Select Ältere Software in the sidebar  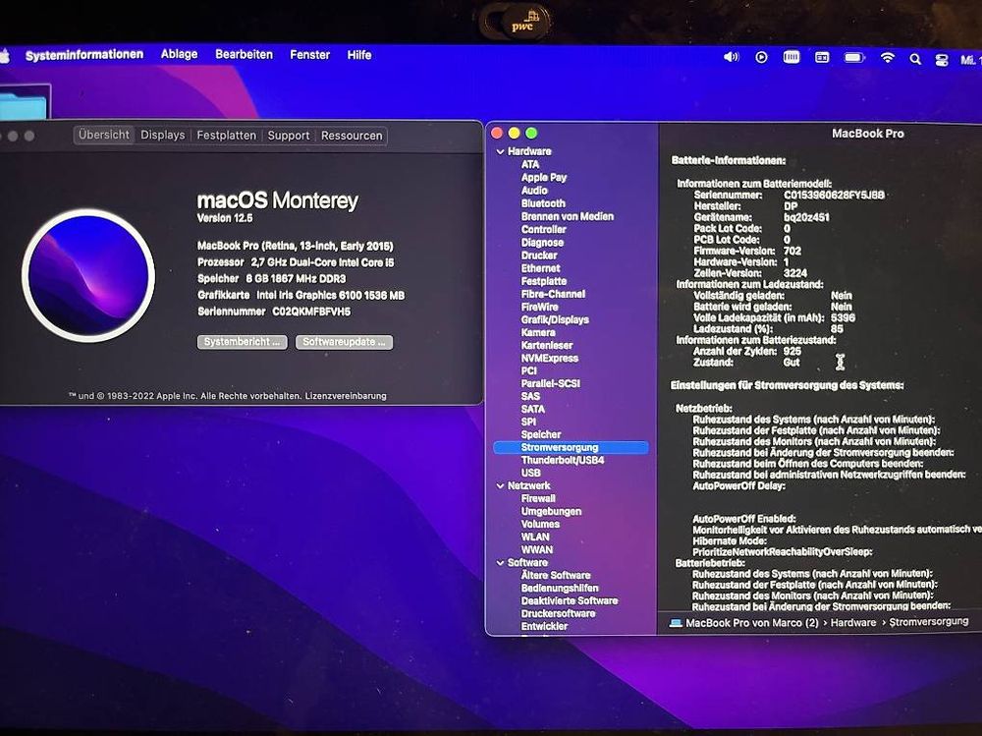coord(556,575)
